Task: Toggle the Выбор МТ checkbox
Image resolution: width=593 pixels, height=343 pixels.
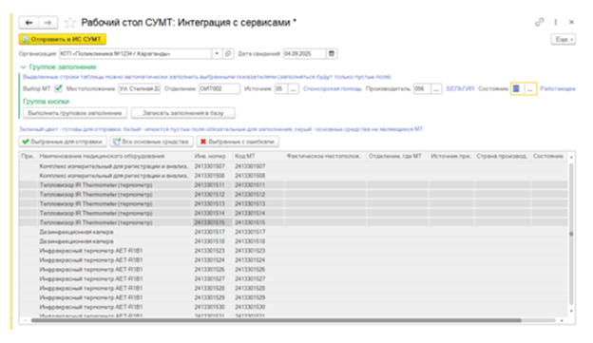Action: point(58,88)
